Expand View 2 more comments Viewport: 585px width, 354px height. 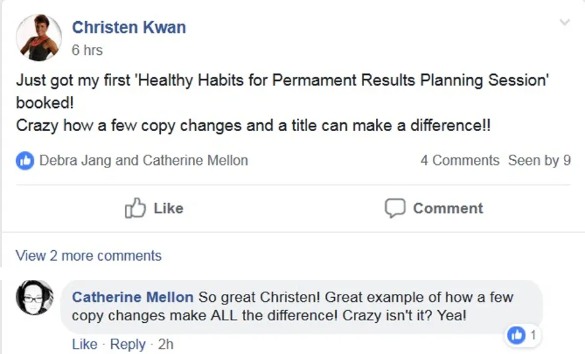tap(89, 256)
